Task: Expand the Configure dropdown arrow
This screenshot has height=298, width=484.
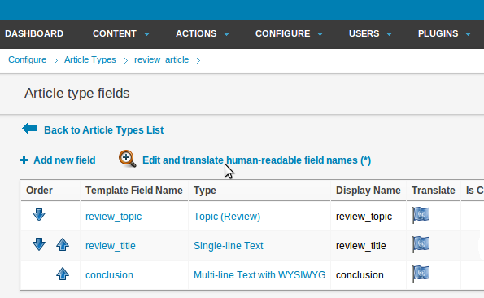Action: pyautogui.click(x=320, y=34)
